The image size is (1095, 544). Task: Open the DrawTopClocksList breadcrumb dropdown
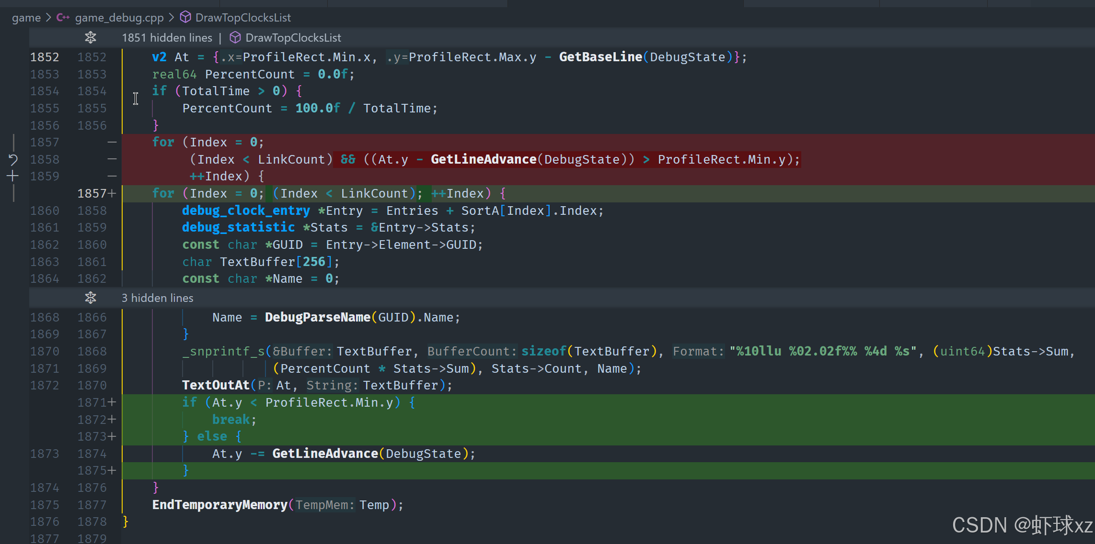click(243, 18)
